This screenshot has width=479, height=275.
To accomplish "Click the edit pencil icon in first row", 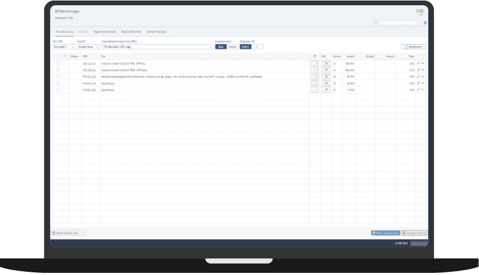I will [x=418, y=63].
